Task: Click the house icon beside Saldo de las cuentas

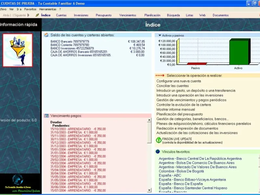Action: coord(46,35)
